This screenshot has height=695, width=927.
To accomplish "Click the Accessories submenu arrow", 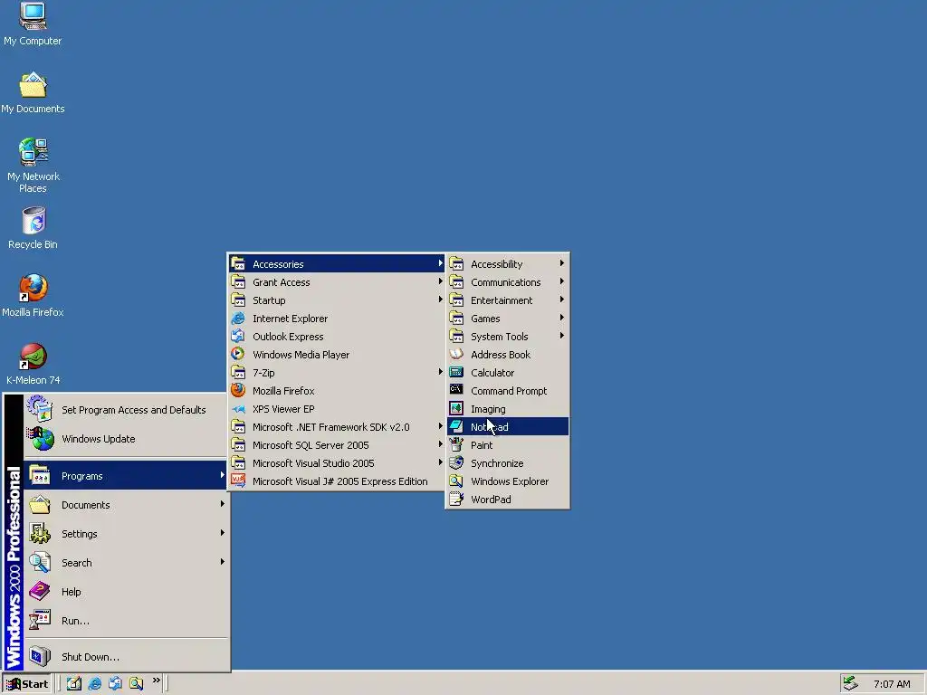I will tap(441, 263).
